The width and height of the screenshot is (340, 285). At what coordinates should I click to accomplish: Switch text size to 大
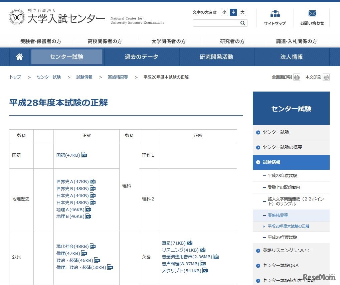point(242,12)
